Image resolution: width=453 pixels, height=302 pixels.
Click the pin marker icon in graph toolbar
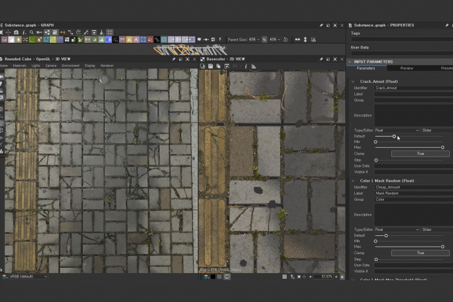point(220,40)
